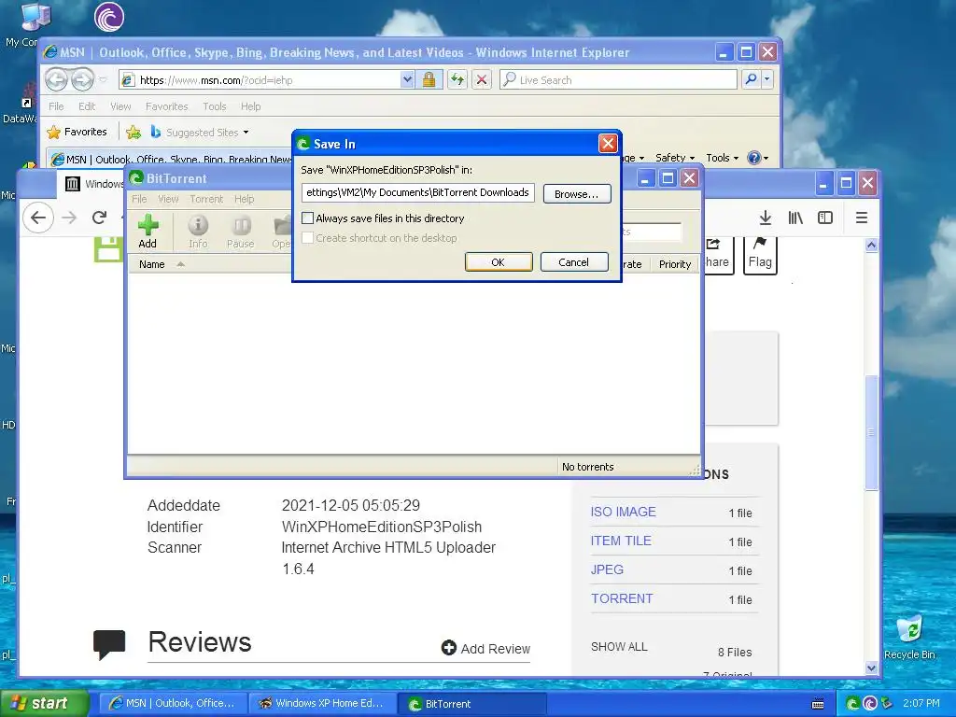This screenshot has height=717, width=956.
Task: Click the scrollbar down arrow in archive window
Action: pyautogui.click(x=871, y=668)
